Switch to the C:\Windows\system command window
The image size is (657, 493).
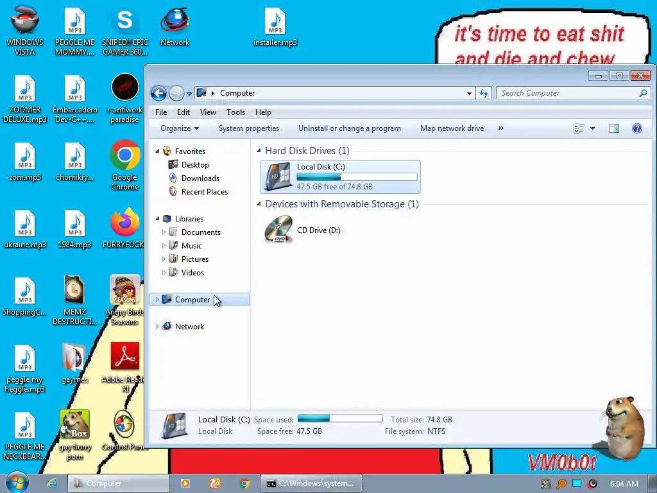click(x=311, y=483)
